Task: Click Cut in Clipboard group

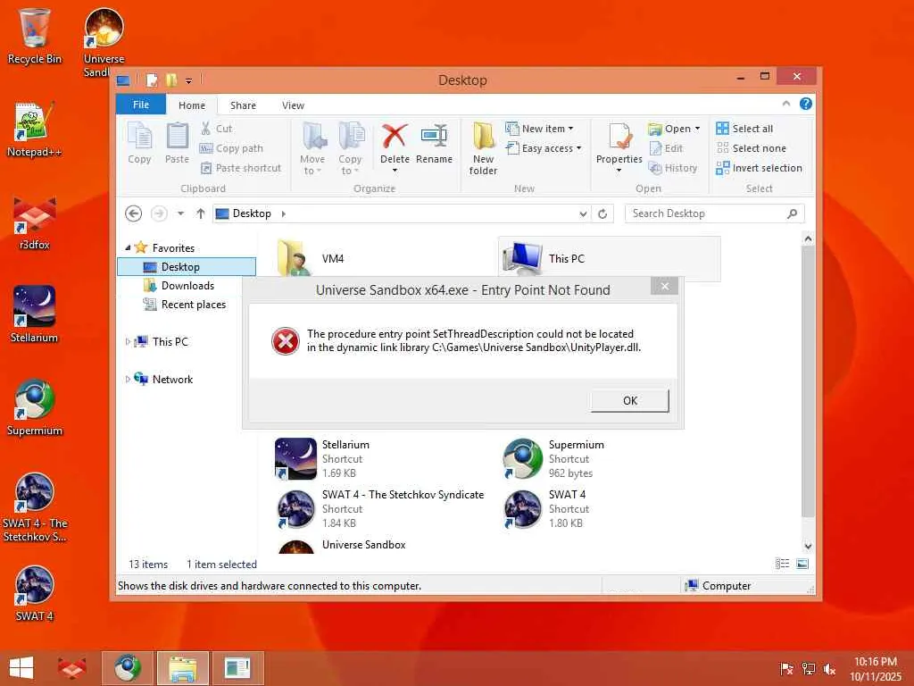Action: click(x=216, y=129)
